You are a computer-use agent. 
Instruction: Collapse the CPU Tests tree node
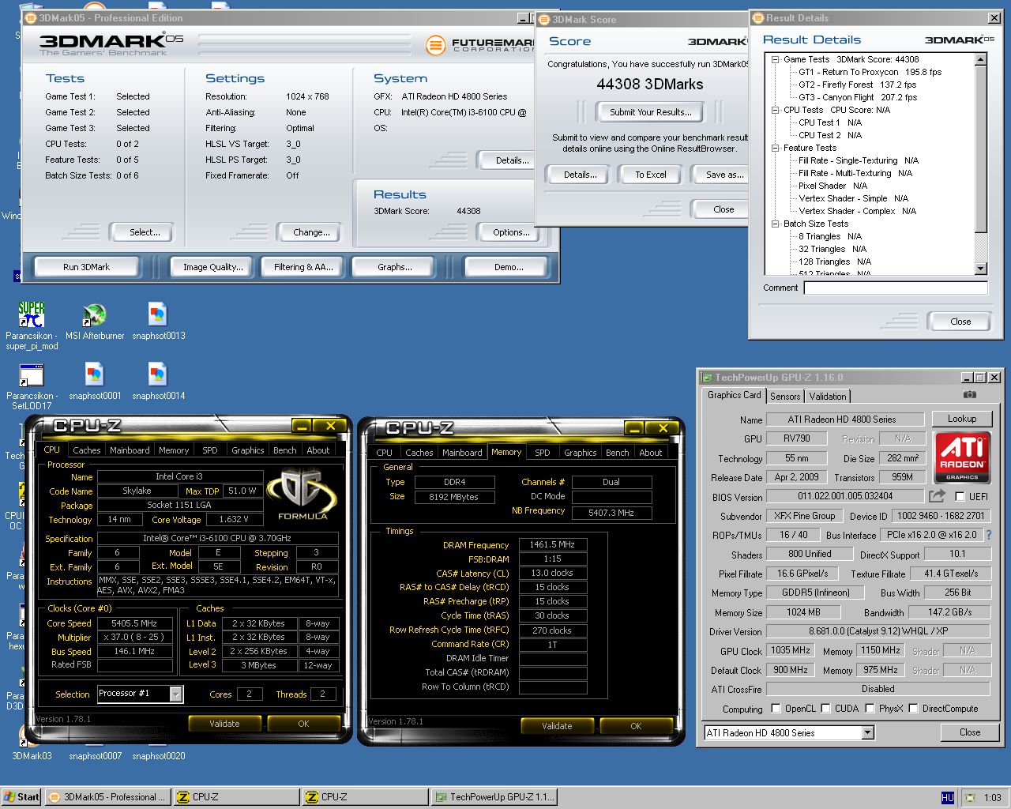[776, 110]
